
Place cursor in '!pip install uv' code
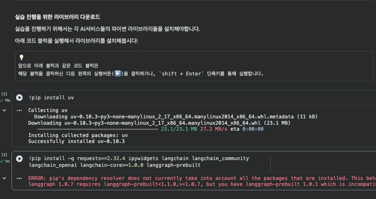[x=51, y=98]
